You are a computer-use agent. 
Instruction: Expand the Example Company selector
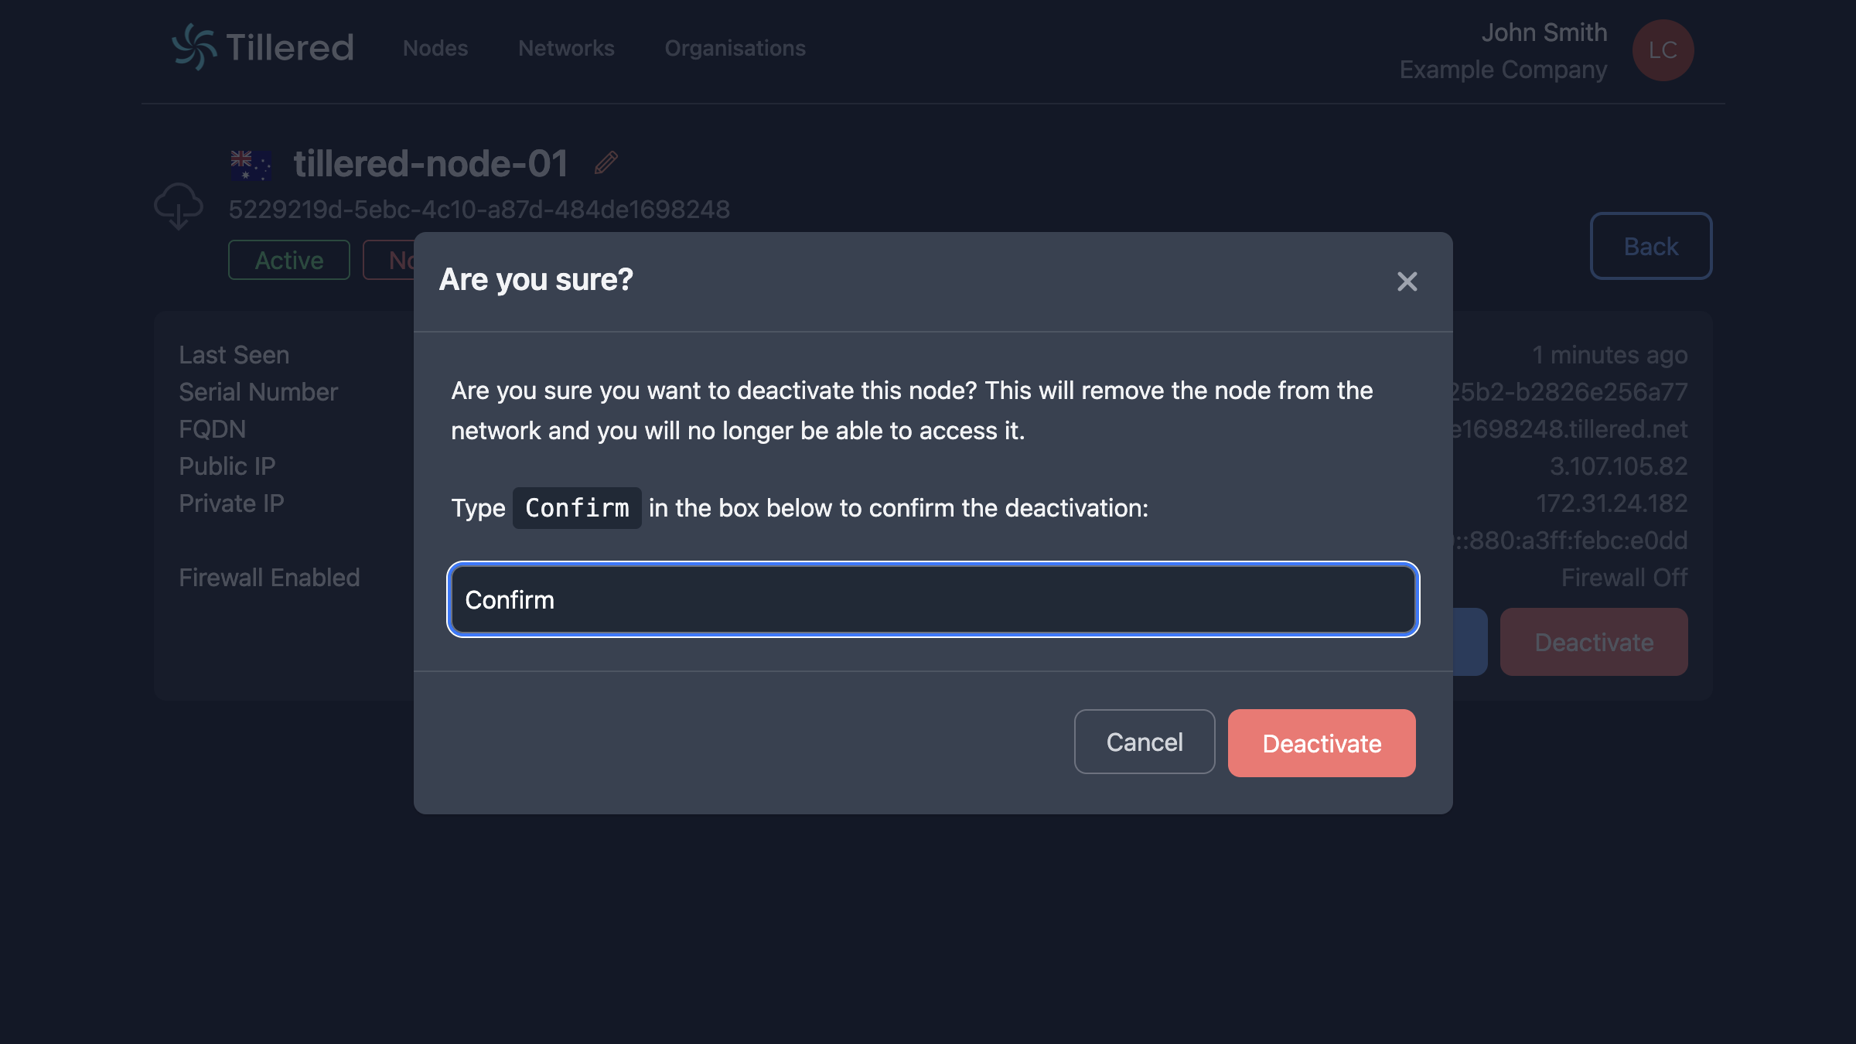point(1503,70)
